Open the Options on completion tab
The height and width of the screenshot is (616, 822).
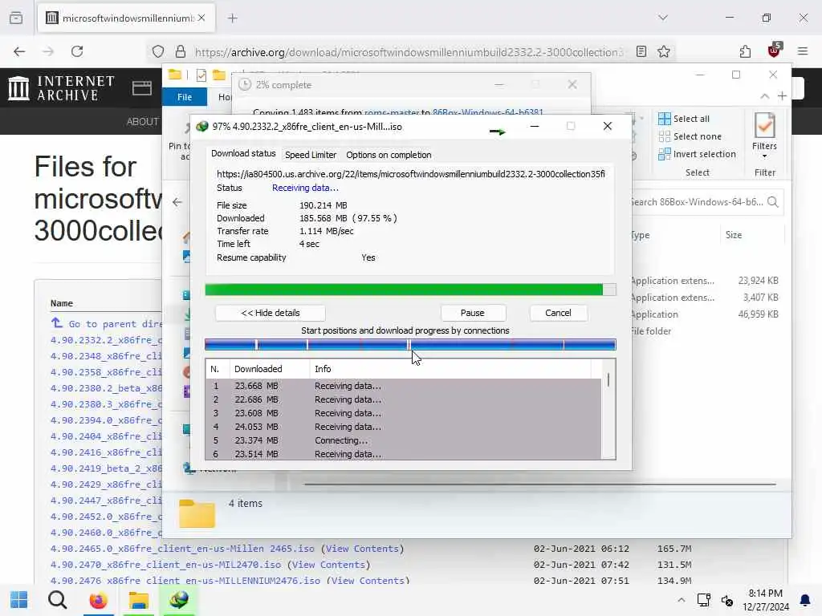click(389, 155)
